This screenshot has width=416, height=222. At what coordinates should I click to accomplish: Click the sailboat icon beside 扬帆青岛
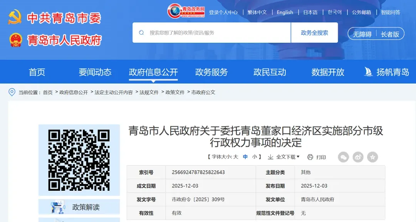point(368,72)
